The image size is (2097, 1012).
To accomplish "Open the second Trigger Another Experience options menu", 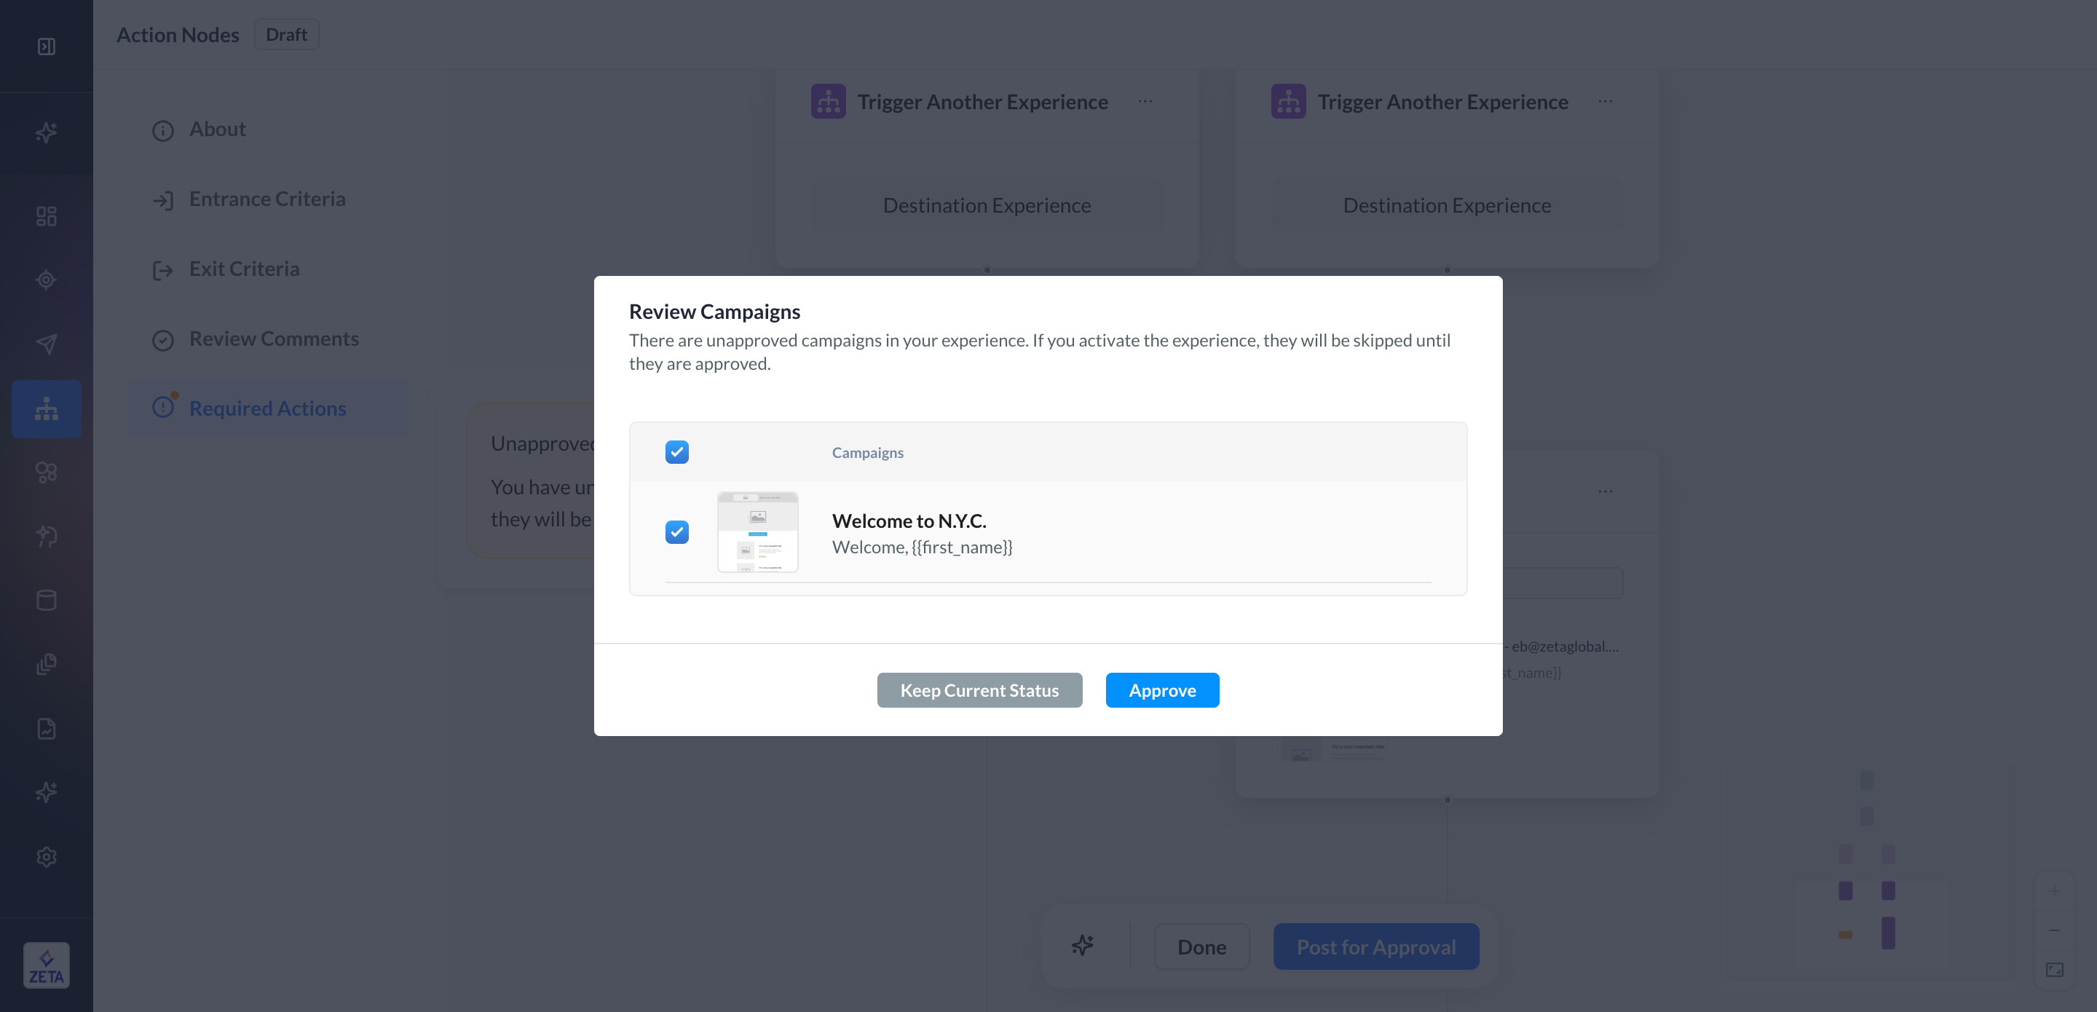I will tap(1605, 102).
